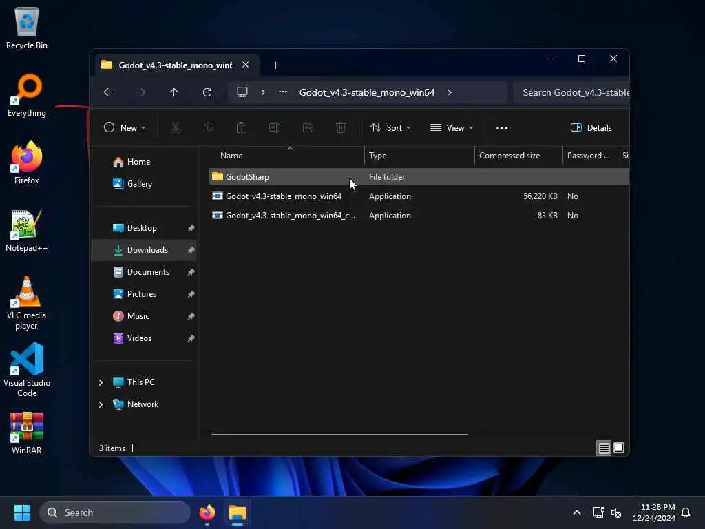Click the taskbar Search box
The image size is (705, 529).
(115, 512)
